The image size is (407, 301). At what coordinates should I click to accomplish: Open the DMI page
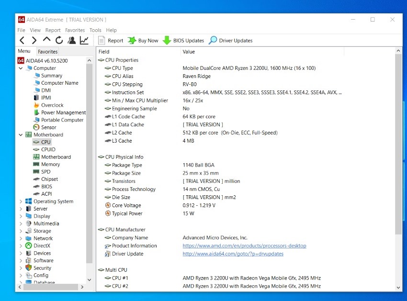tap(43, 90)
